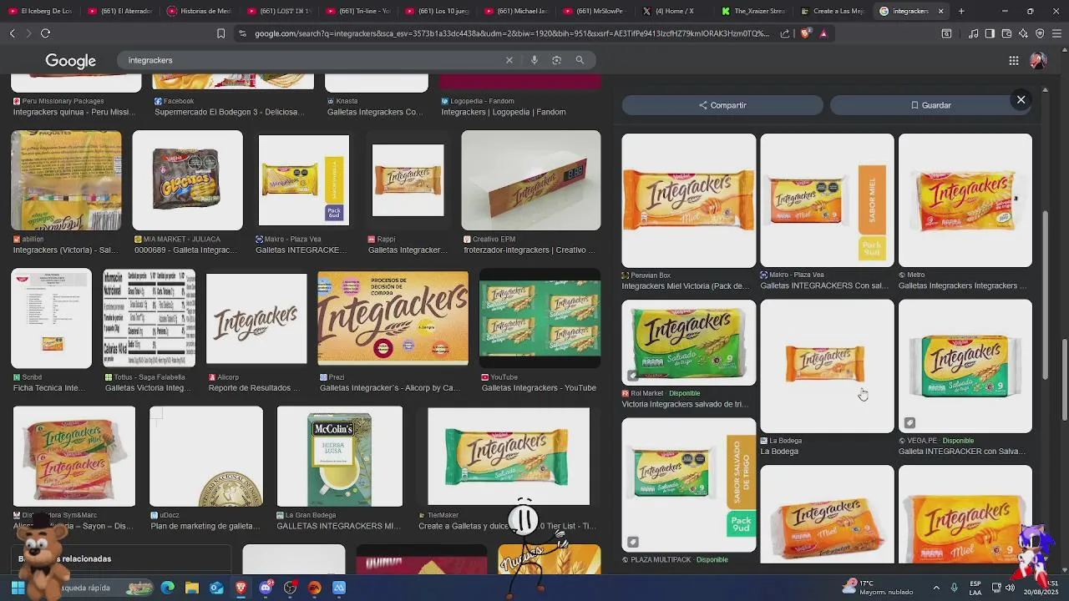Open Outlook from the taskbar
Viewport: 1069px width, 601px height.
[x=216, y=588]
